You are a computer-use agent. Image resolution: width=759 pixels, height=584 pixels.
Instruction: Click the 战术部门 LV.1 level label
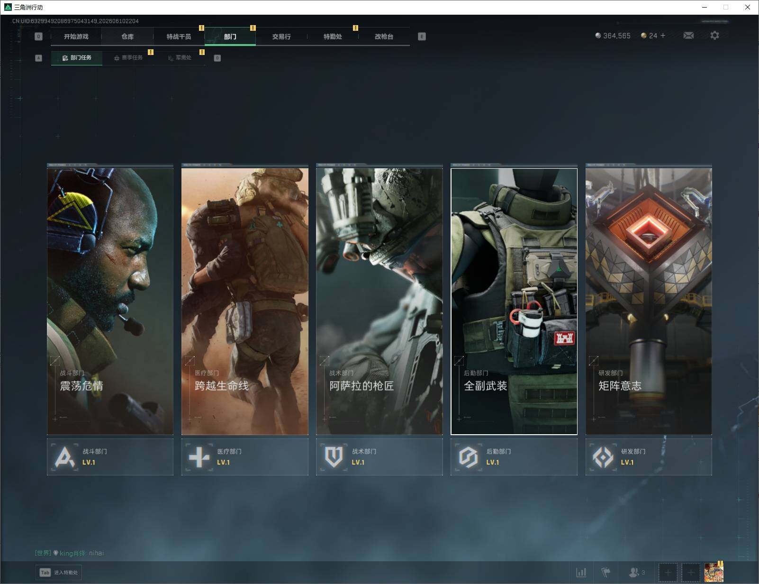(358, 462)
